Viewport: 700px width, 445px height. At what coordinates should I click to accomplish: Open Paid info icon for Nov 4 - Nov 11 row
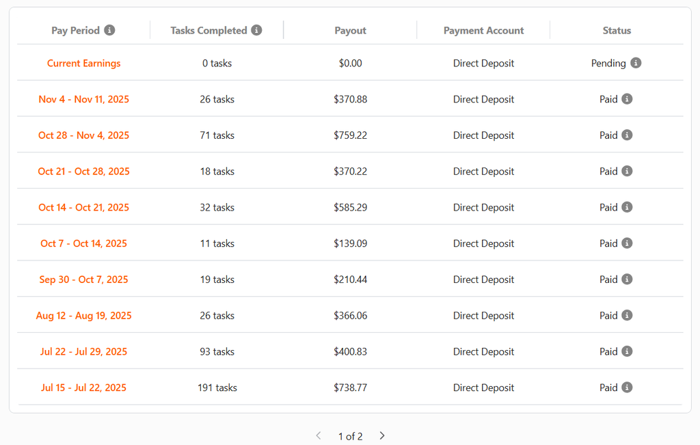[627, 98]
